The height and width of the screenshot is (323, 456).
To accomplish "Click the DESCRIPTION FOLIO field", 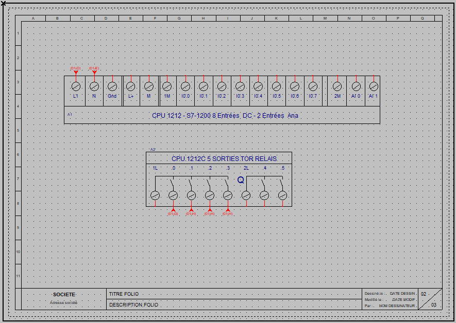I will point(133,305).
